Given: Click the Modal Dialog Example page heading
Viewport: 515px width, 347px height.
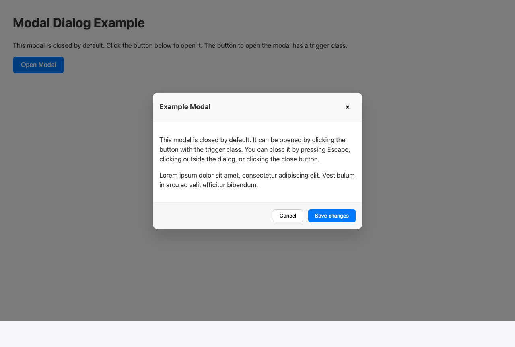Looking at the screenshot, I should [79, 23].
